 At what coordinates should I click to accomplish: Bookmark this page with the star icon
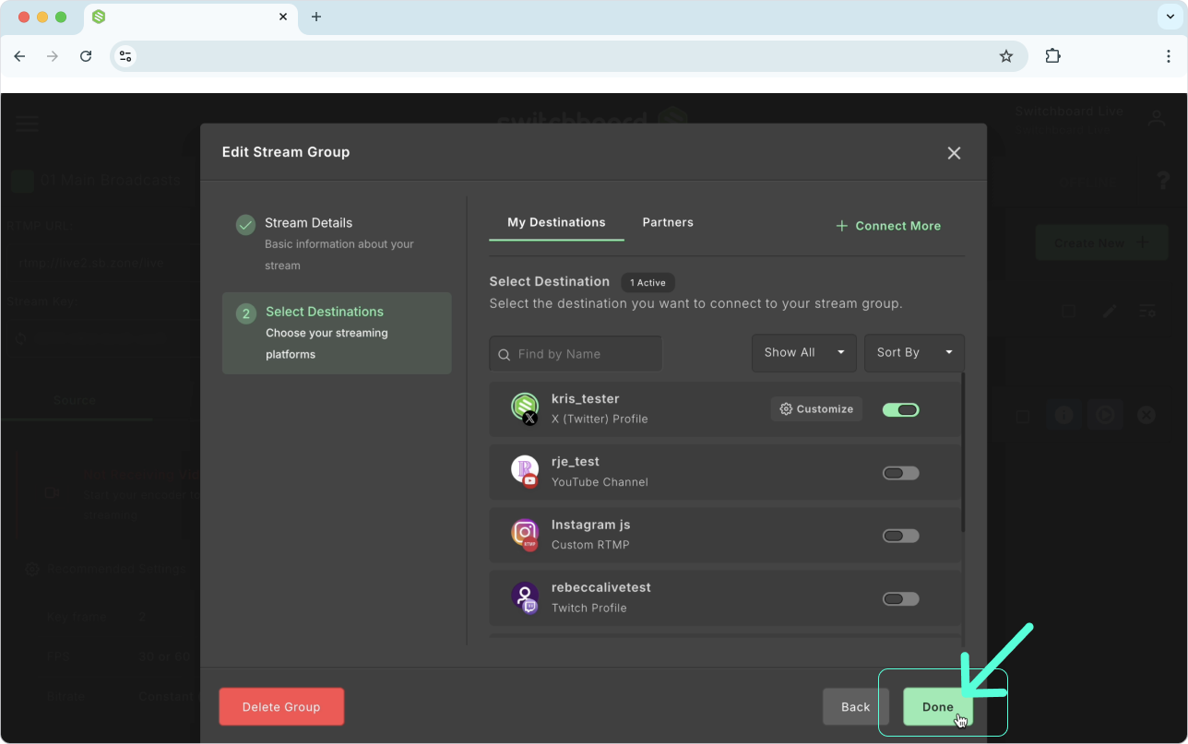click(1006, 56)
